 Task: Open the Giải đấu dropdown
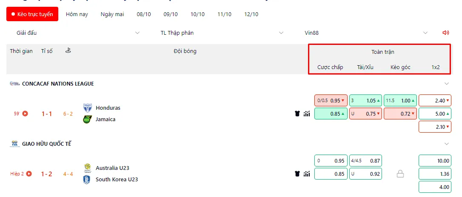(78, 33)
